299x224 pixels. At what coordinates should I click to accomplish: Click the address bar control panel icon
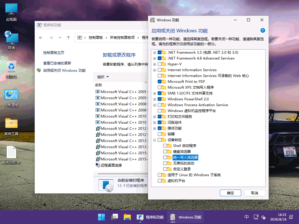[80, 38]
